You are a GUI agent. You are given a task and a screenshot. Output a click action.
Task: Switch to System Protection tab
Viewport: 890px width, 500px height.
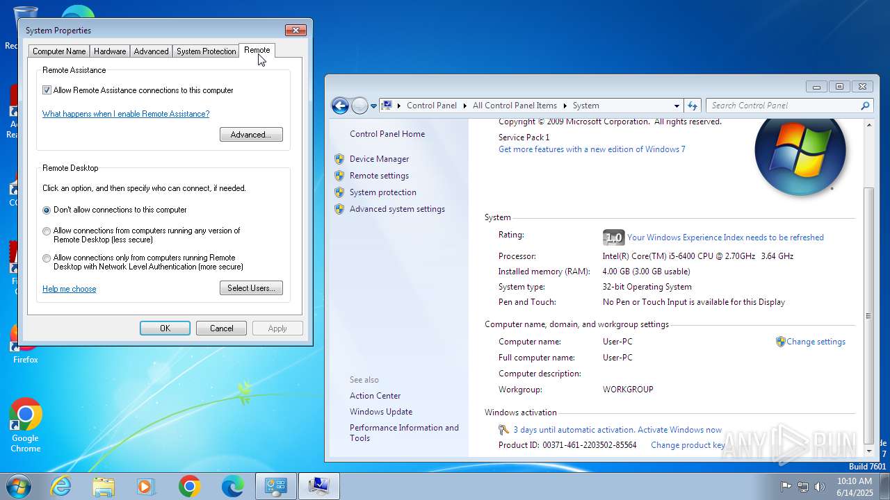(206, 51)
